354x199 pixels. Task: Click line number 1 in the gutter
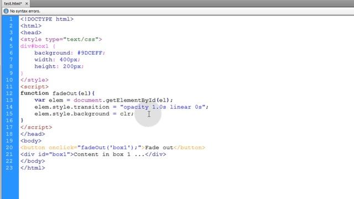tap(11, 19)
